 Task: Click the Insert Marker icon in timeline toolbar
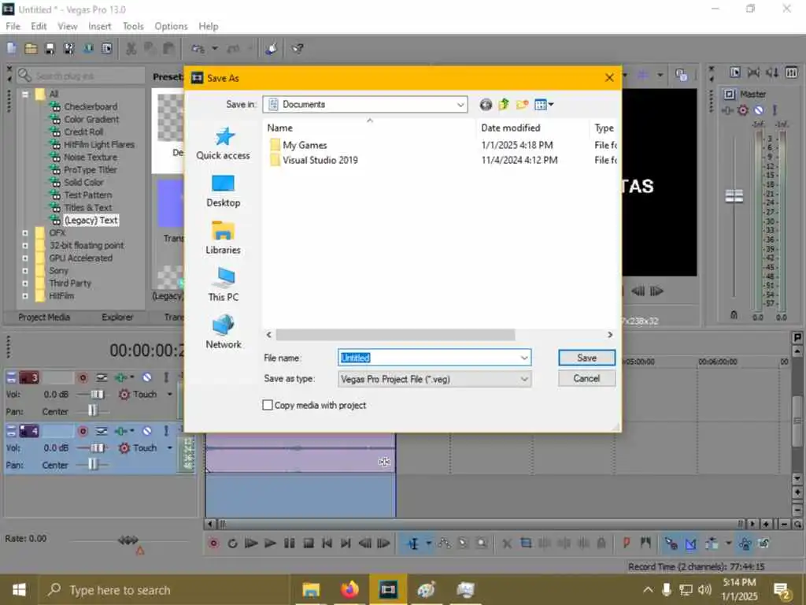pos(627,544)
